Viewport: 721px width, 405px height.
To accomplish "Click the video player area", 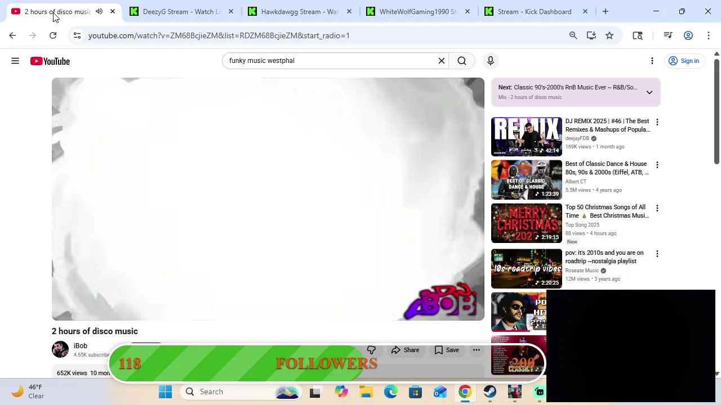I will 268,199.
